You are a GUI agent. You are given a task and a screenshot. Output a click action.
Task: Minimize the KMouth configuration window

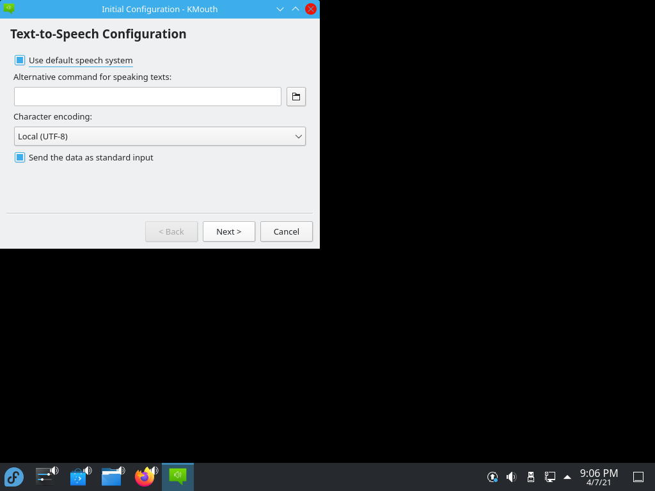pos(280,9)
